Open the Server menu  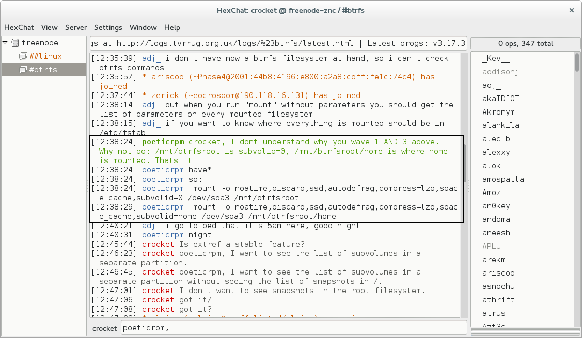(76, 27)
